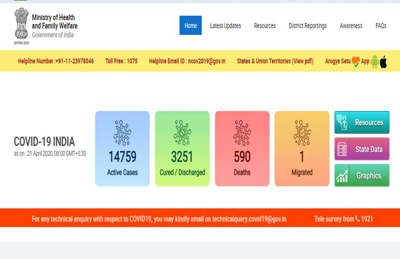Click the virus icon above Cured / Discharged
The height and width of the screenshot is (259, 400).
(x=182, y=132)
